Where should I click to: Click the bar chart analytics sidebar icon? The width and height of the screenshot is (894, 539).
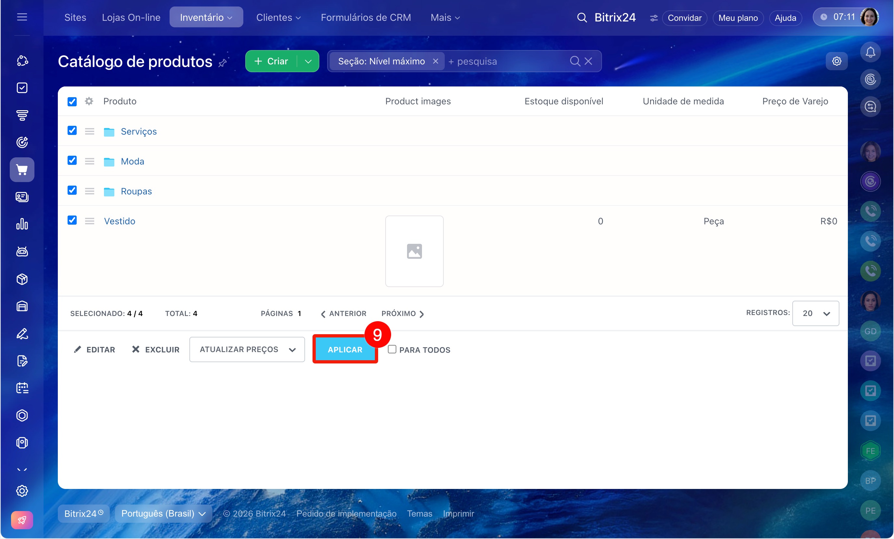pyautogui.click(x=22, y=224)
